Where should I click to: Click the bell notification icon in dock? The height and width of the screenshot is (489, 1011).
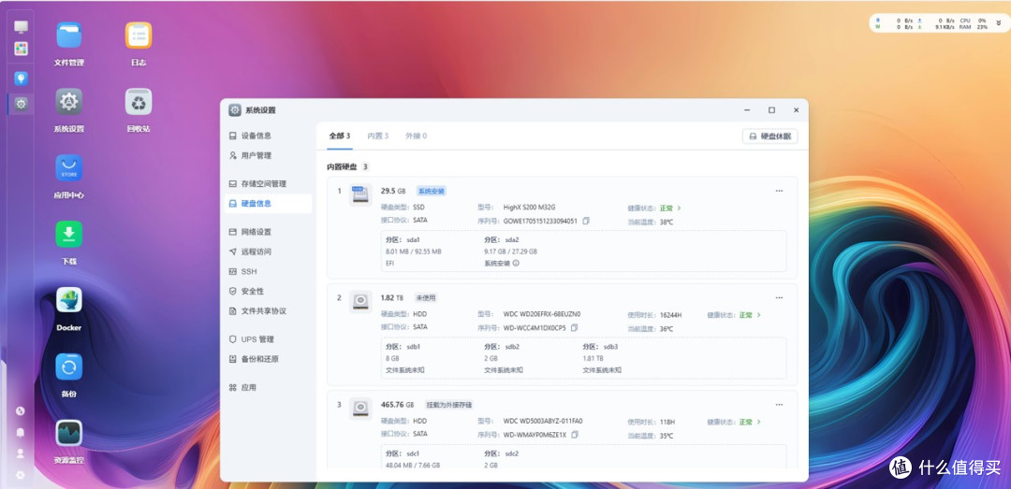(x=20, y=432)
